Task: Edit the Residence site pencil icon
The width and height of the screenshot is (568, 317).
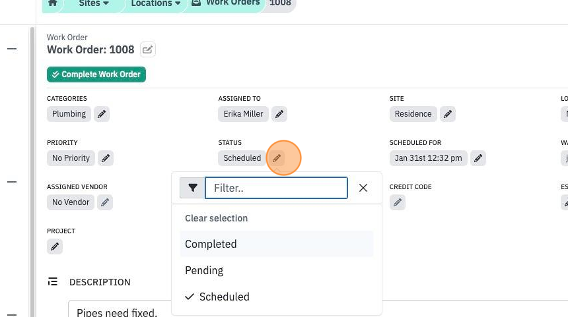Action: (x=448, y=114)
